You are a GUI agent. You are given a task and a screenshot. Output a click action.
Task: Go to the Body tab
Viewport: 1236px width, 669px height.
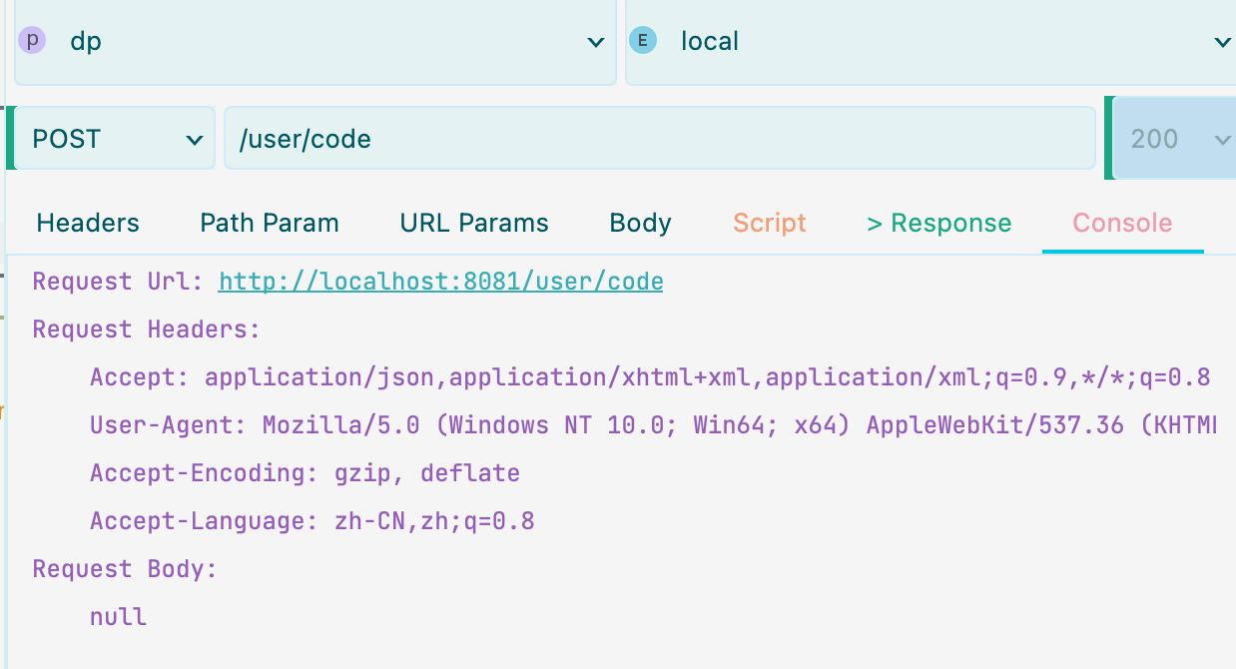pyautogui.click(x=640, y=223)
